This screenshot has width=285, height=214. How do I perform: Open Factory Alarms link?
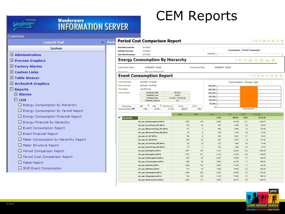click(x=28, y=66)
